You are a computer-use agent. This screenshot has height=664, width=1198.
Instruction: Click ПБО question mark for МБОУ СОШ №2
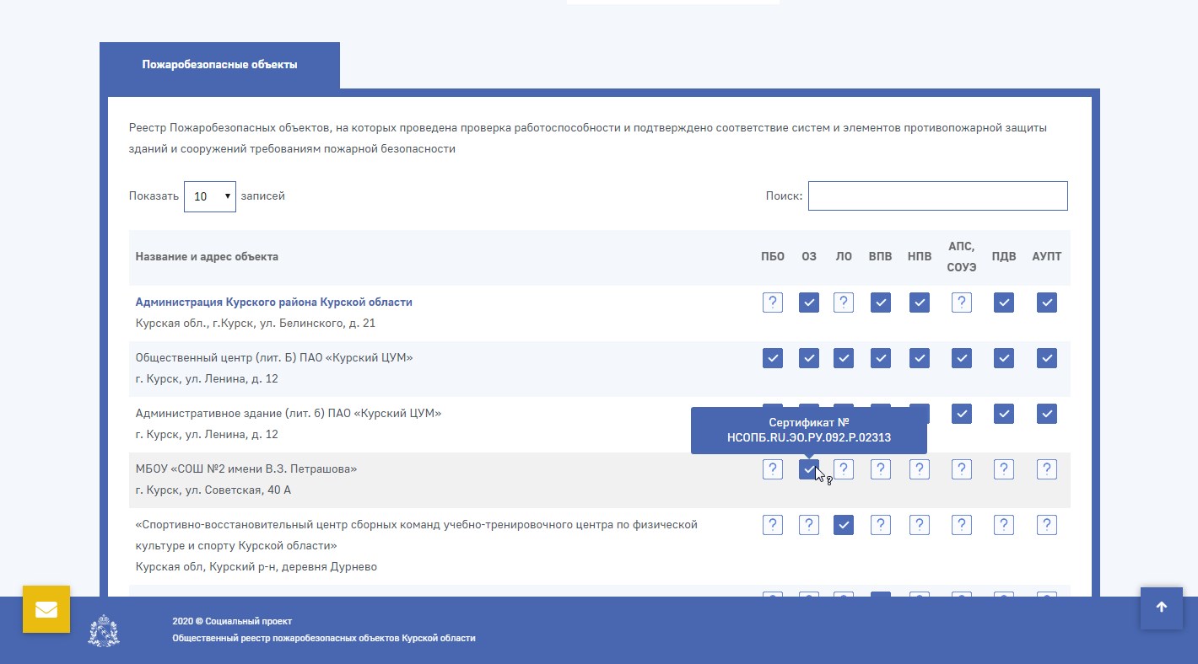click(x=772, y=469)
